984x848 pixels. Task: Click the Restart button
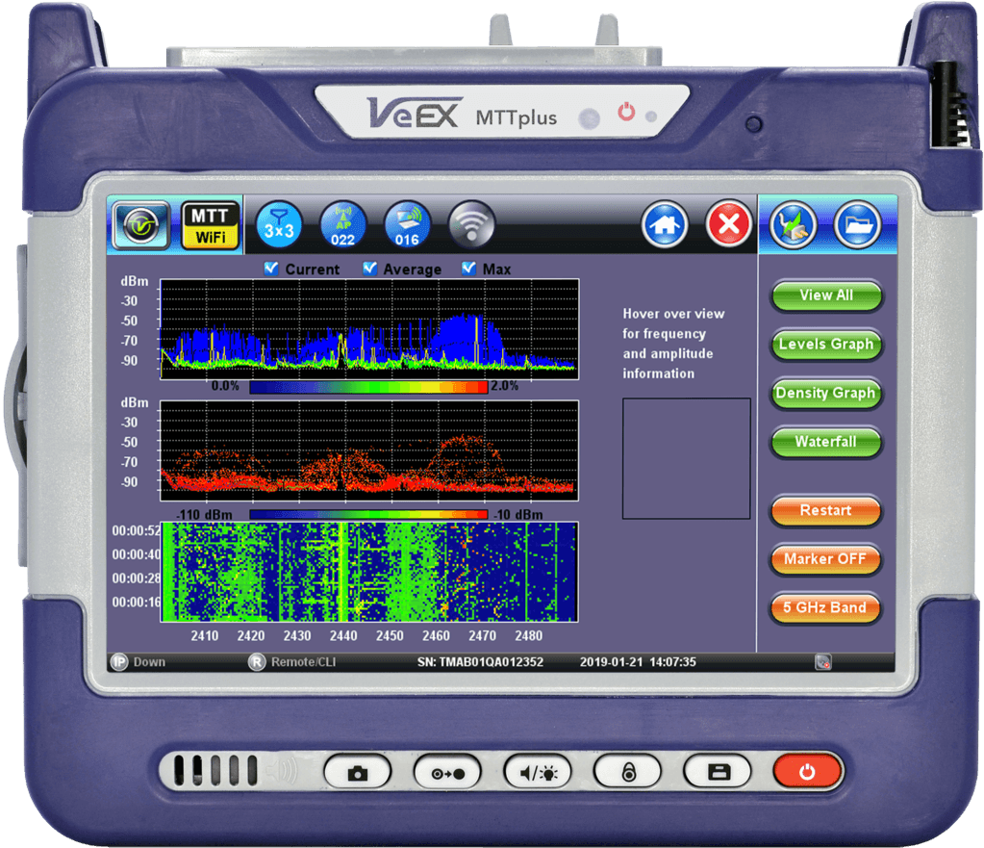coord(826,511)
